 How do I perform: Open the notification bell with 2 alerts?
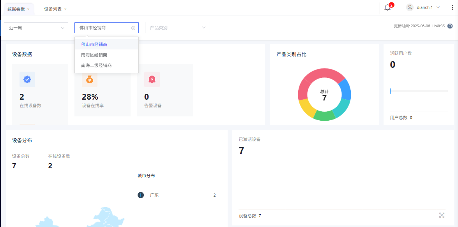point(387,7)
